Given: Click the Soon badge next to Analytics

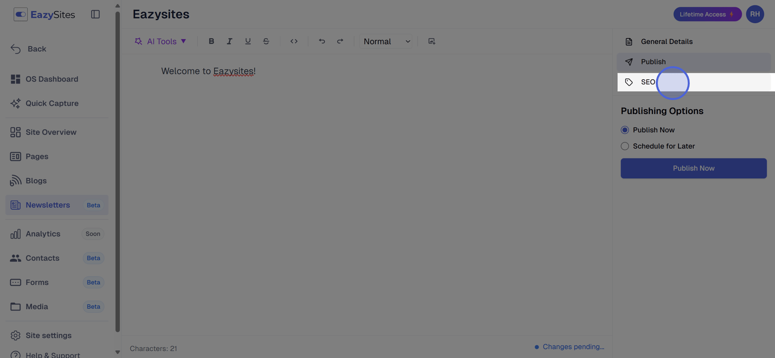Looking at the screenshot, I should [x=93, y=234].
